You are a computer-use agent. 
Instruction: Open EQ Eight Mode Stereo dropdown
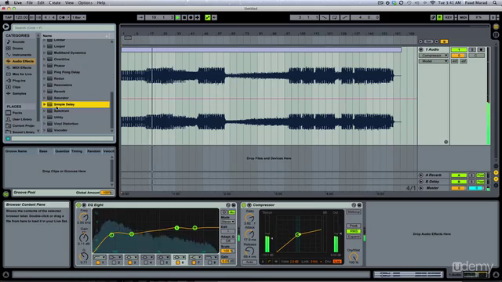[228, 222]
